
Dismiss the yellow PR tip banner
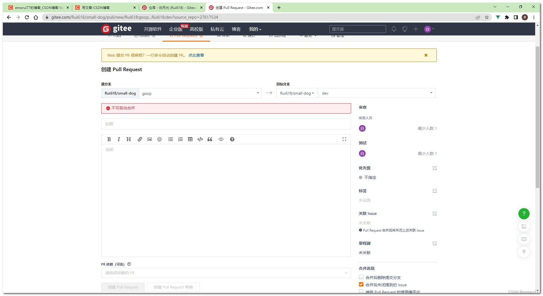[426, 55]
